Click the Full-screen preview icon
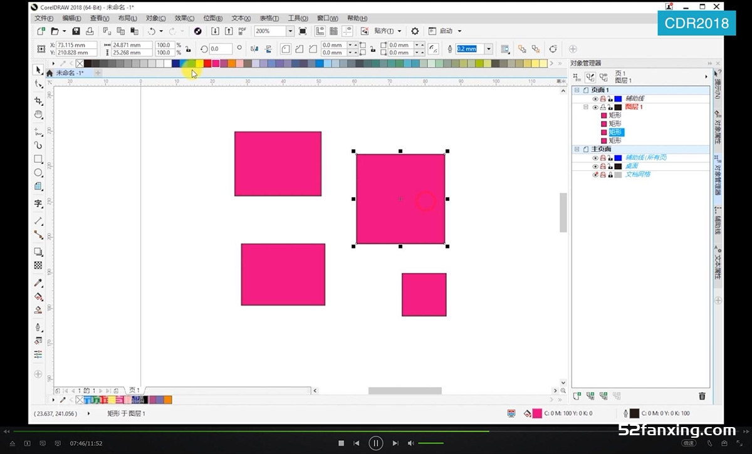 click(303, 31)
